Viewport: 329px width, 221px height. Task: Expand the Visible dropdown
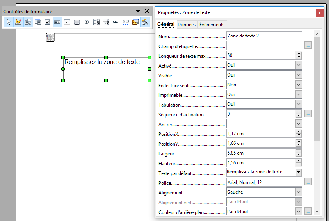coord(299,75)
